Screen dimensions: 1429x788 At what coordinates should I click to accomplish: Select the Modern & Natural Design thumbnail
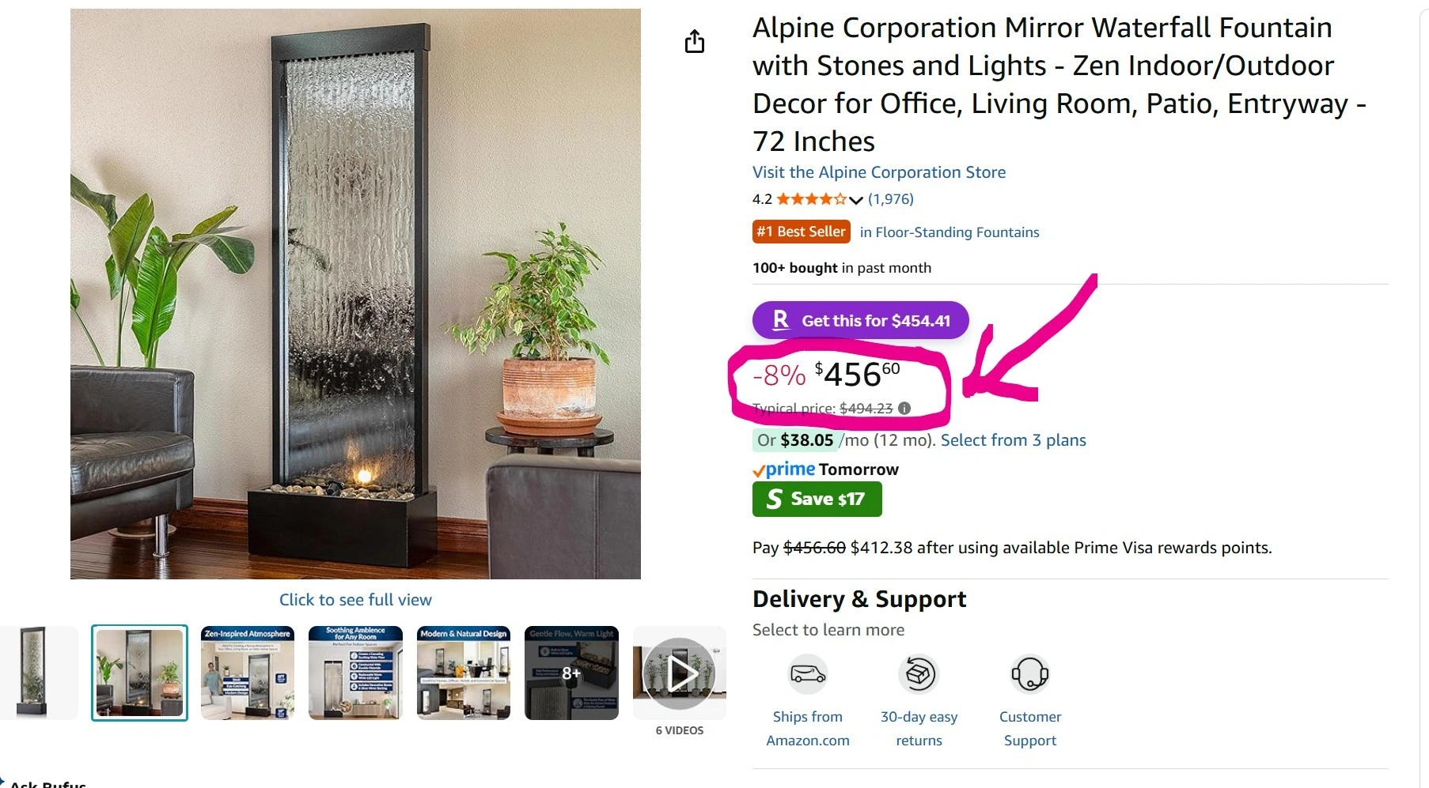coord(464,673)
